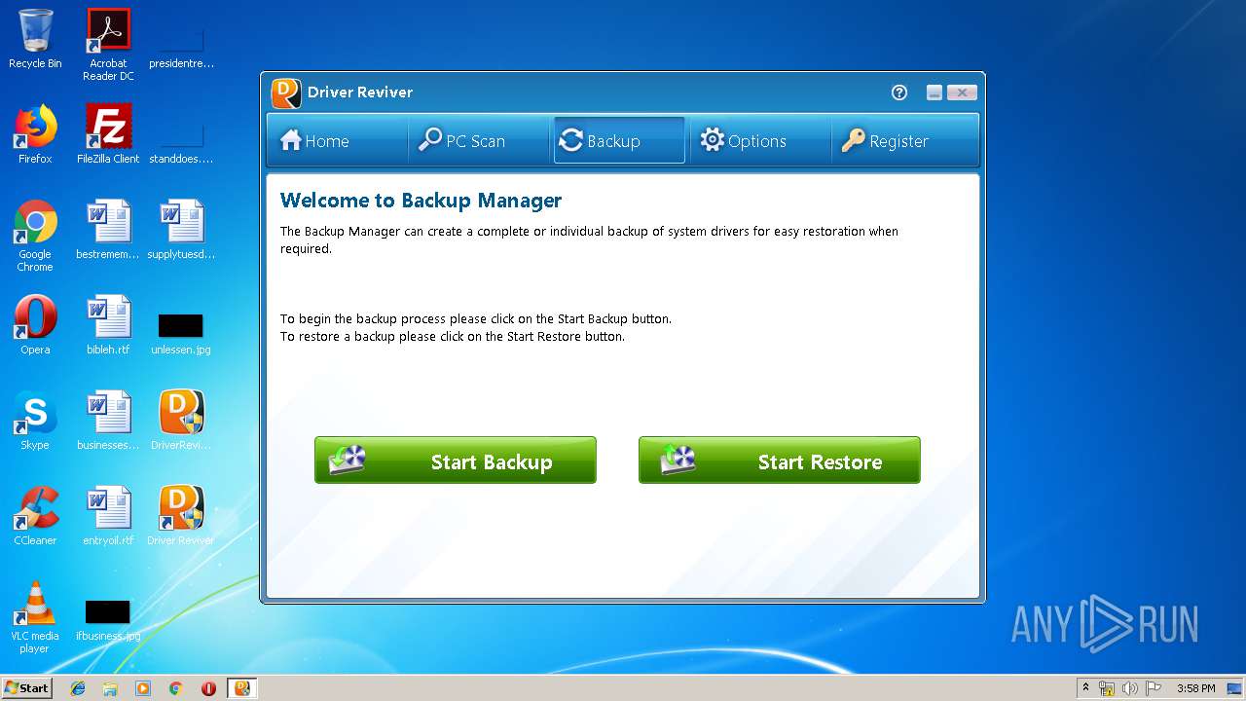Launch FileZilla Client shortcut

108,134
